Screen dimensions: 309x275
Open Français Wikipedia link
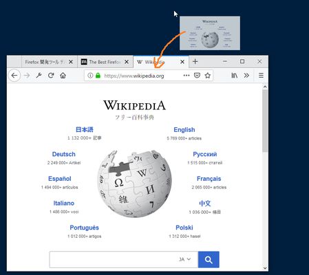point(209,179)
